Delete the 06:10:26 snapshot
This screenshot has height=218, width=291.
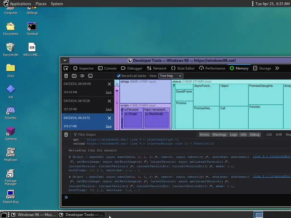tap(109, 101)
